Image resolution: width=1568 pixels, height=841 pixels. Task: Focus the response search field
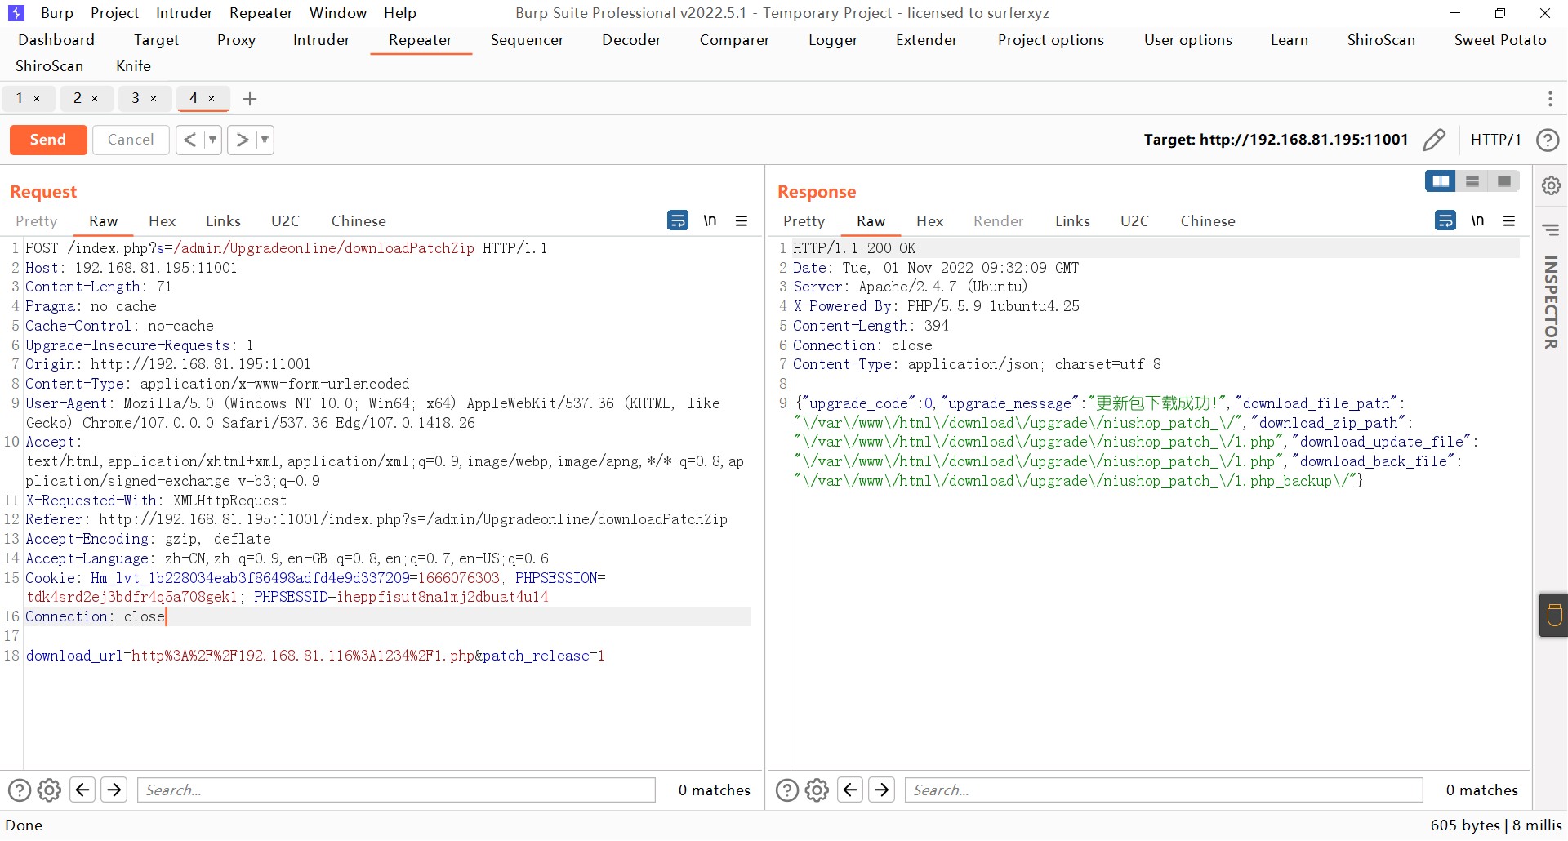(x=1164, y=790)
